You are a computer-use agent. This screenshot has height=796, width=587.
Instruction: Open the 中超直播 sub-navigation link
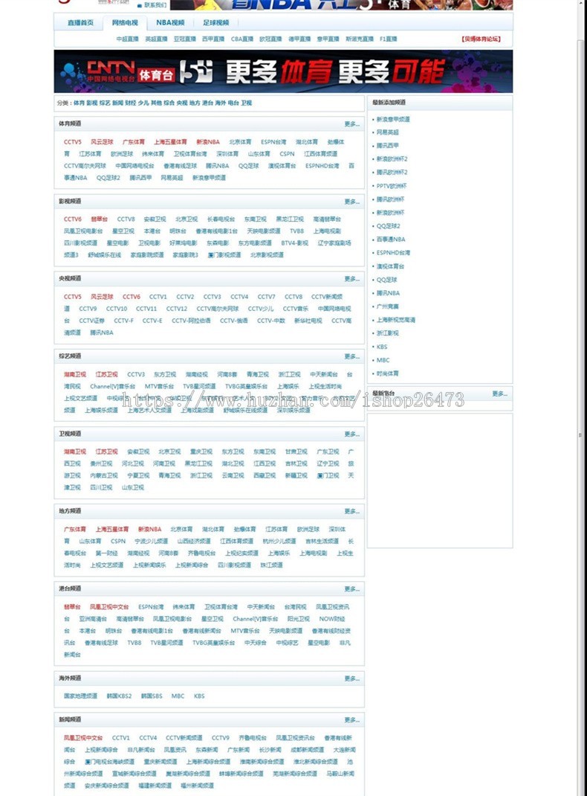point(127,39)
